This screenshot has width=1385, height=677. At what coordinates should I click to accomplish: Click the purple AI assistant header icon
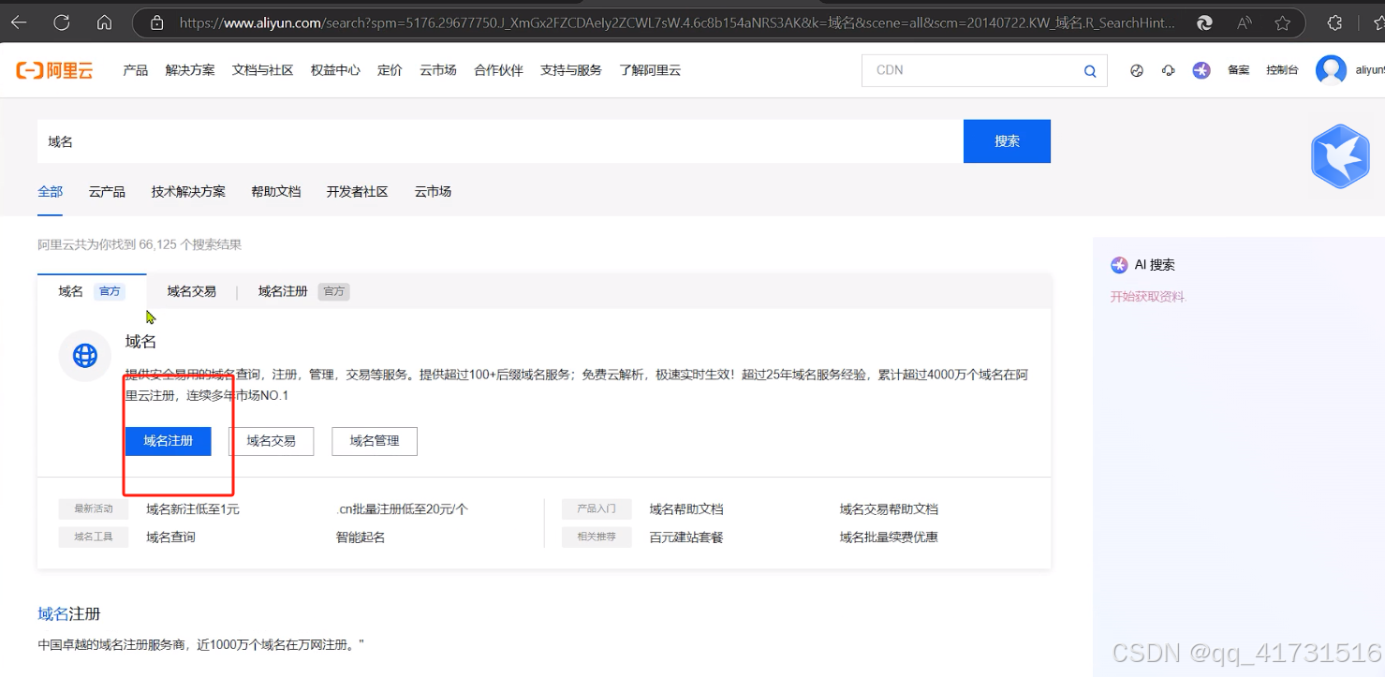[1201, 70]
